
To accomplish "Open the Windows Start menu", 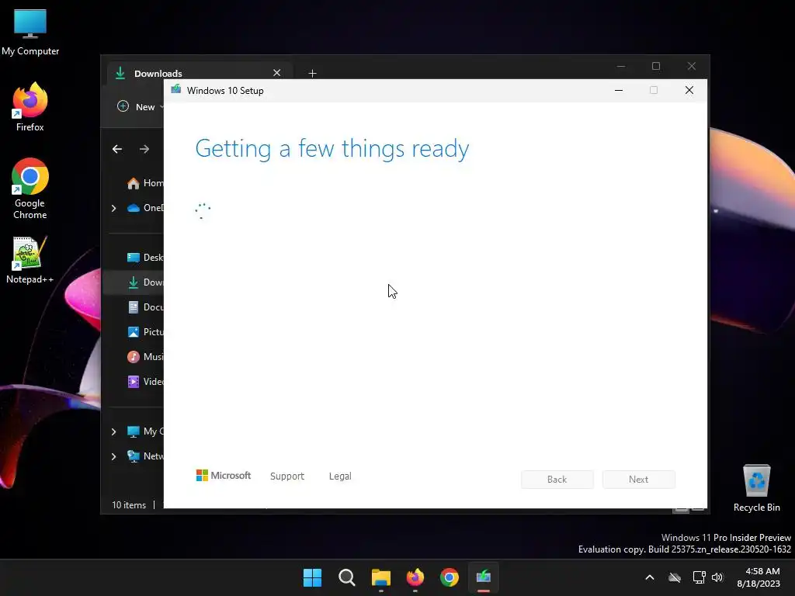I will (x=312, y=577).
